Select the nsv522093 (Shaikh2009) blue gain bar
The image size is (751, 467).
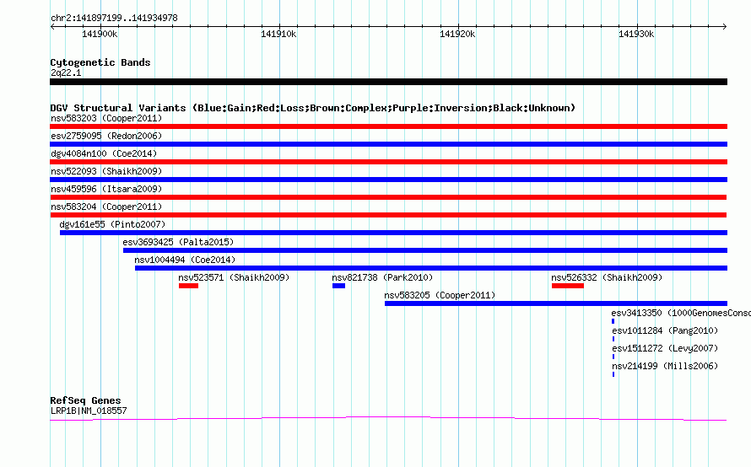point(388,180)
